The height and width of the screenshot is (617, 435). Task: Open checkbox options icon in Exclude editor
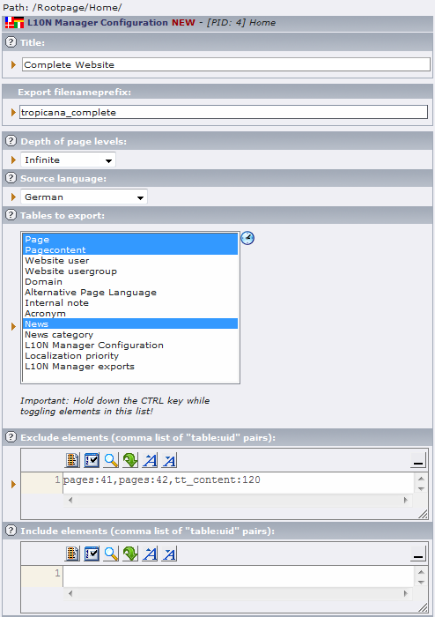pyautogui.click(x=92, y=460)
